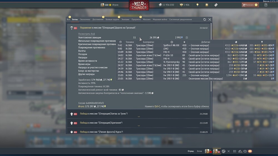Click the trophy icon by Британия entry
Viewport: 278px width, 156px height.
(x=72, y=123)
